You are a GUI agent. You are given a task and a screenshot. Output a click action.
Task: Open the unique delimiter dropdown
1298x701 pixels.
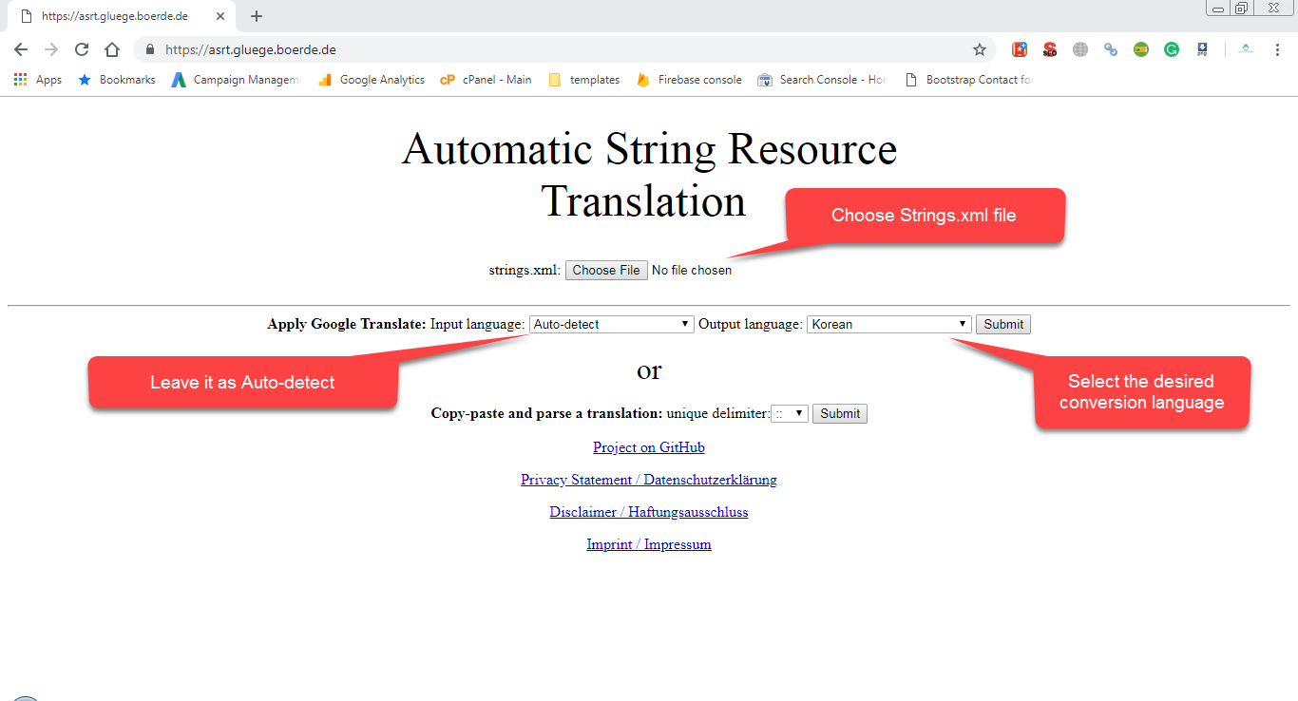[790, 413]
